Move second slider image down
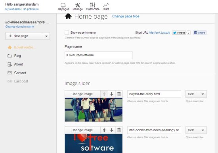218x153 pixels. (x=111, y=130)
